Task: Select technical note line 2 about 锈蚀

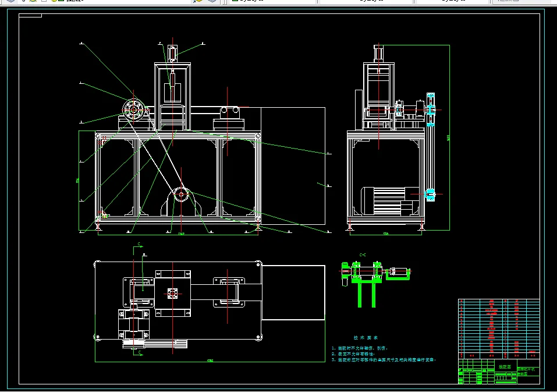Action: pos(353,354)
